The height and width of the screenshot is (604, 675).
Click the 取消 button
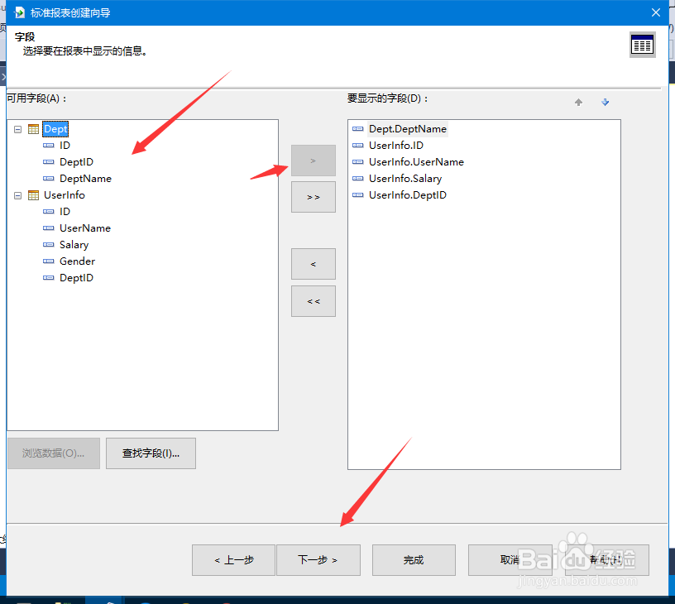(x=510, y=560)
